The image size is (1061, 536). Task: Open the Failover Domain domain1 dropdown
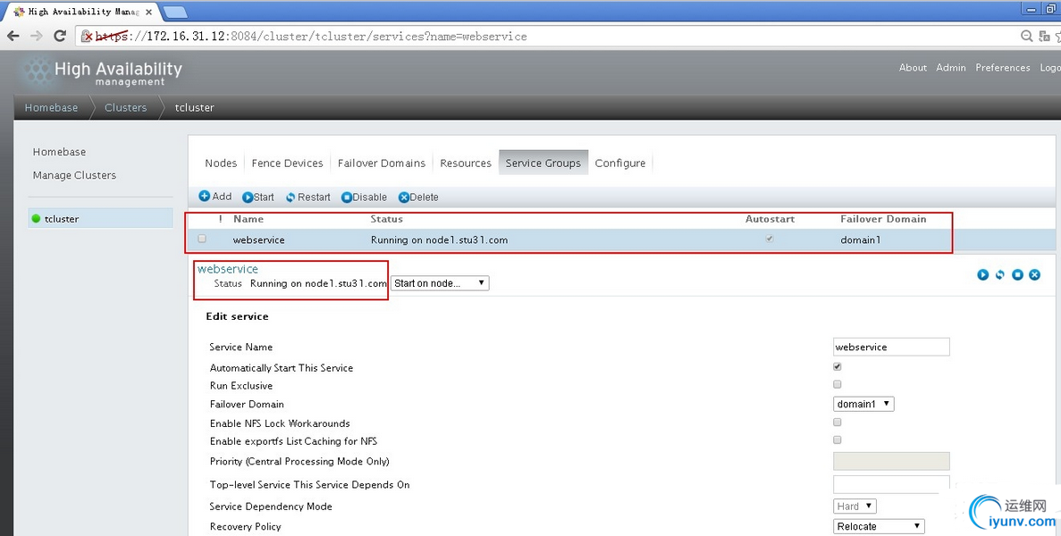(x=863, y=404)
